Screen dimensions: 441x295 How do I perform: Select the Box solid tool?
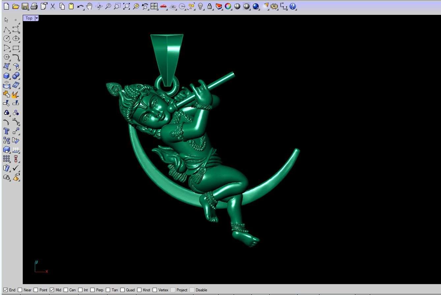pyautogui.click(x=6, y=76)
